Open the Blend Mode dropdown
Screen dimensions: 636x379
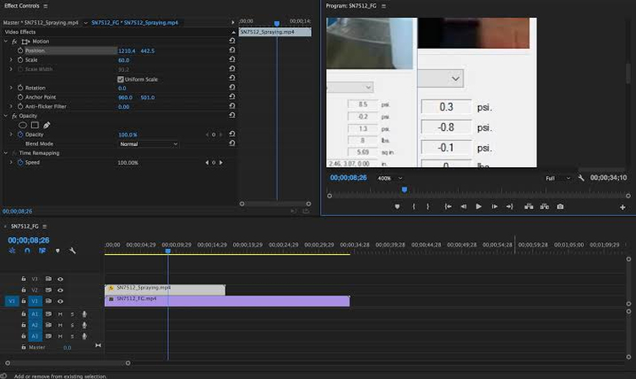(149, 143)
